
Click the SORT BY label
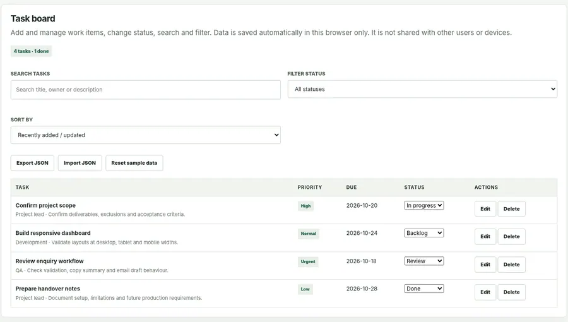pos(21,119)
